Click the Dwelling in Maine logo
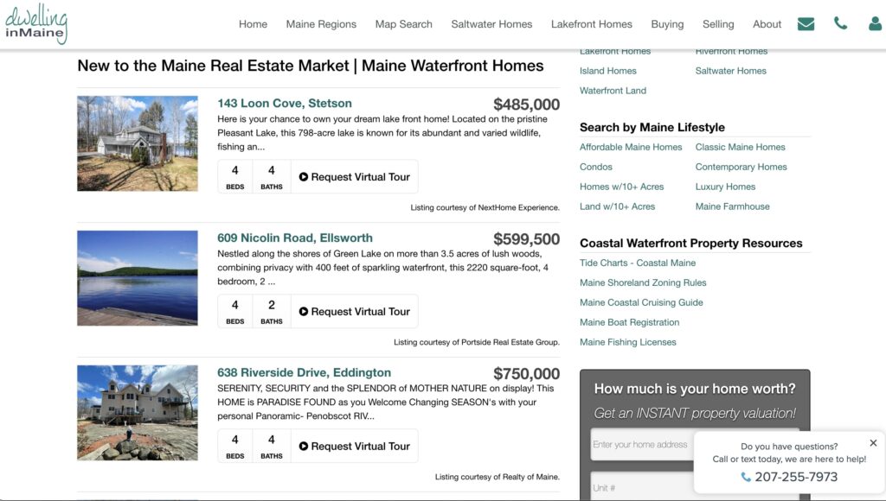 [35, 23]
